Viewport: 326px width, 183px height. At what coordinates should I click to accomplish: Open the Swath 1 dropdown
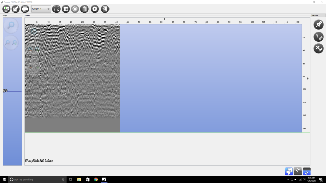pyautogui.click(x=41, y=9)
